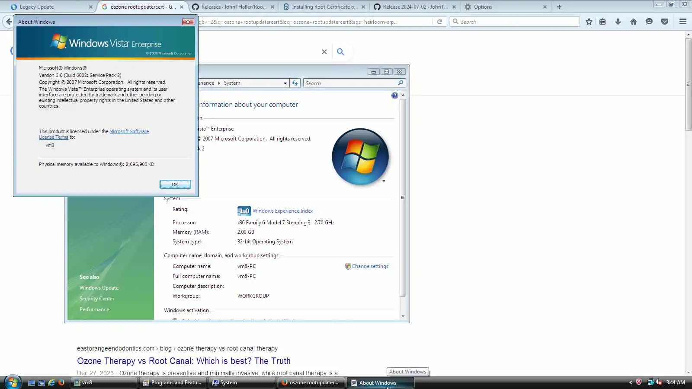This screenshot has width=692, height=389.
Task: Open the Pocket icon in Firefox toolbar
Action: [665, 22]
